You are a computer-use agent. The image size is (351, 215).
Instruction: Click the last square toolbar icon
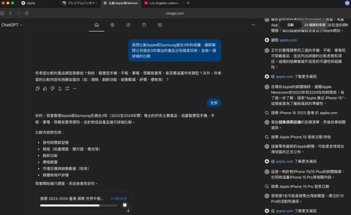click(160, 25)
